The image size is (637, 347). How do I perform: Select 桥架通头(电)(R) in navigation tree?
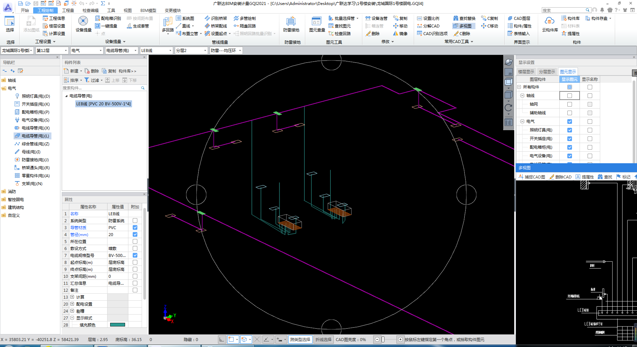click(x=35, y=168)
